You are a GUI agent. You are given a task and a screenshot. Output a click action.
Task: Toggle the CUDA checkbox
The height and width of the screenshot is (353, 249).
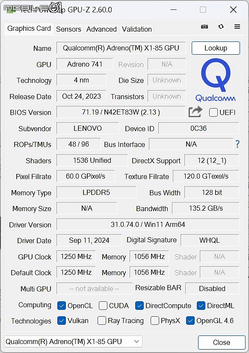pyautogui.click(x=103, y=306)
